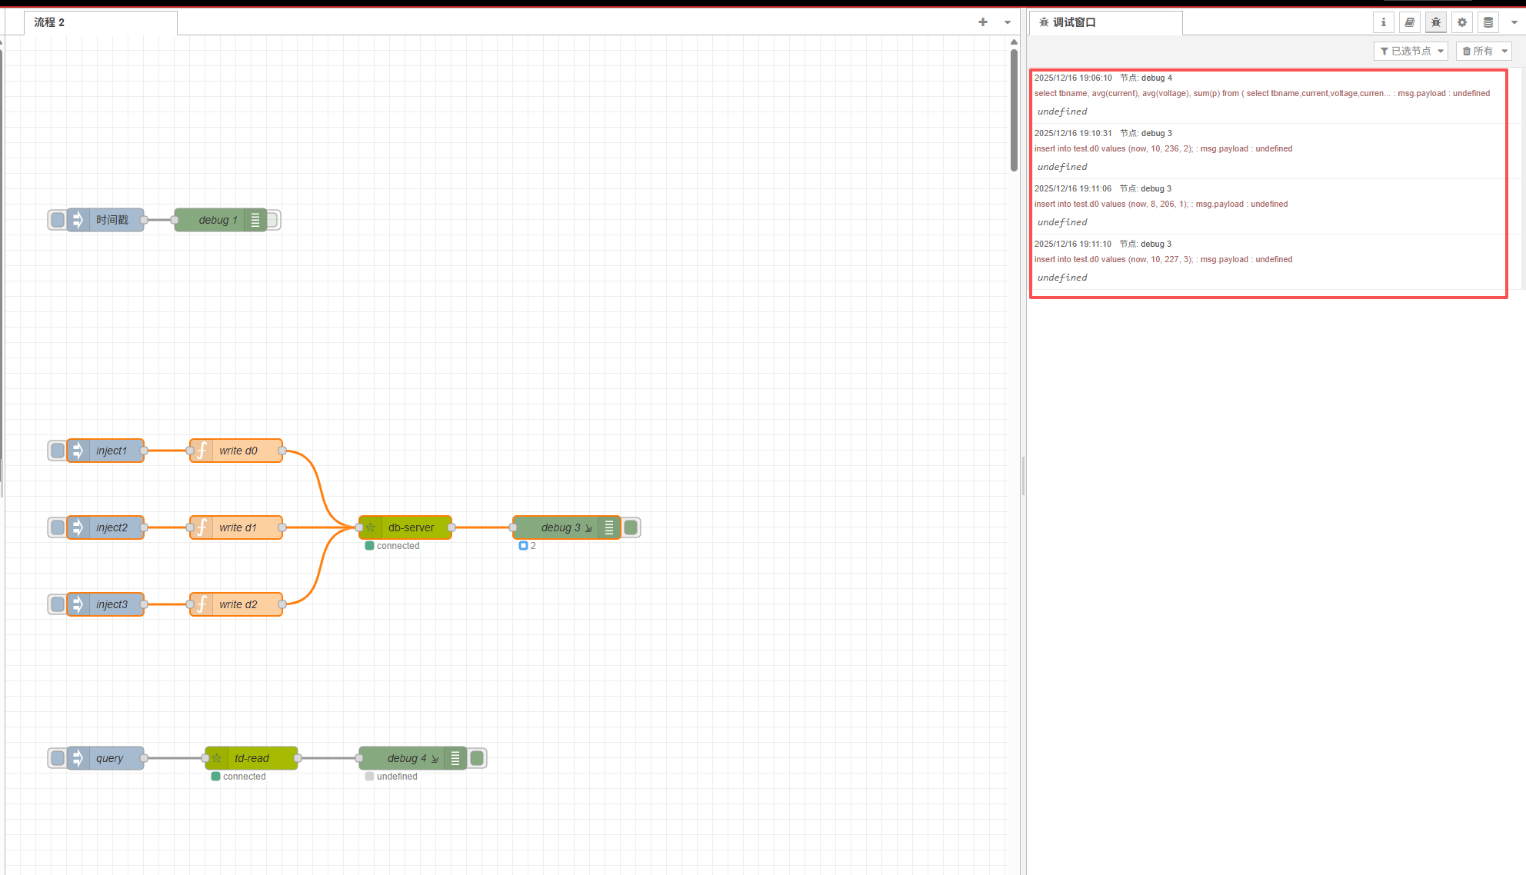Toggle debug 3 node output button
This screenshot has width=1526, height=875.
(631, 527)
